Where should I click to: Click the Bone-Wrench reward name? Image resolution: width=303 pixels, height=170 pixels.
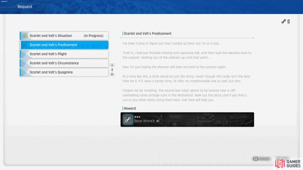click(x=144, y=121)
